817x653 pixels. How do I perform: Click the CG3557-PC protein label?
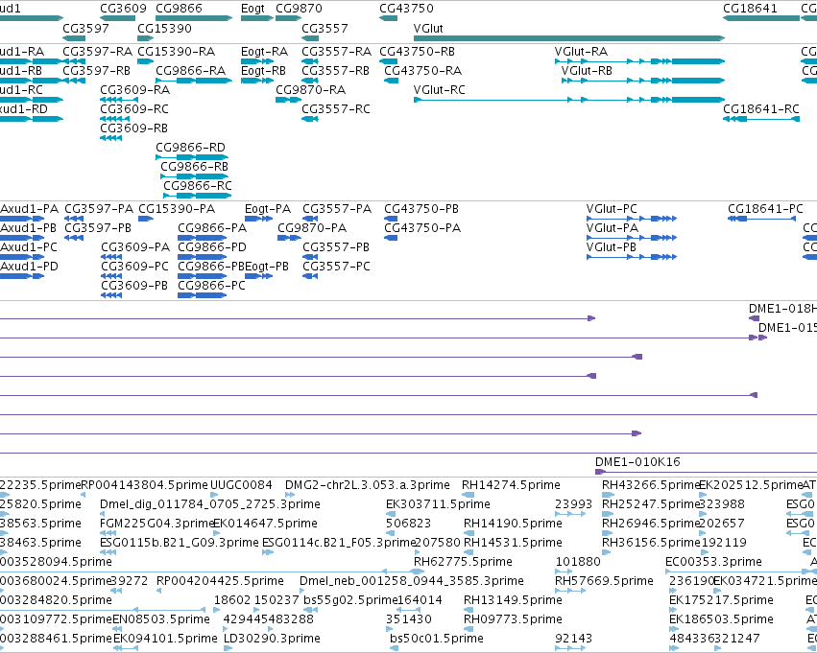[x=337, y=267]
